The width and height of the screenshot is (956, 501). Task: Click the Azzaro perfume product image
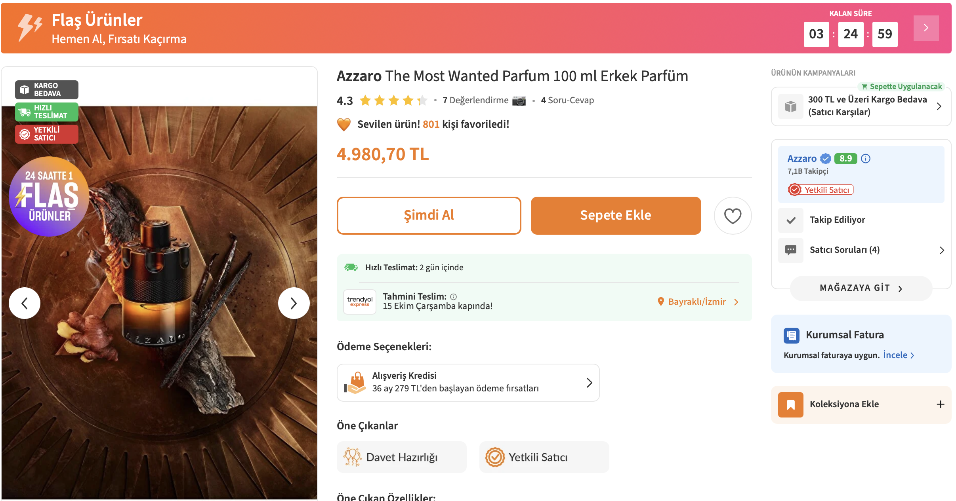point(159,317)
